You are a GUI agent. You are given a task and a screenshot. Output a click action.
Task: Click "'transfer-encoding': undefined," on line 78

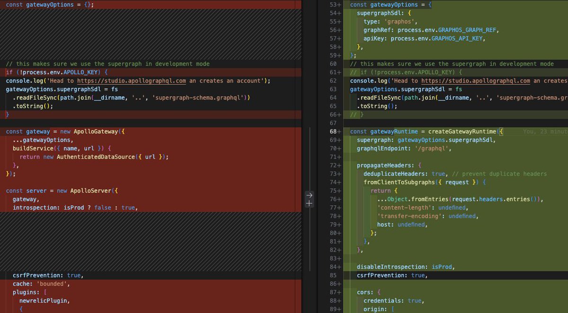(x=428, y=216)
